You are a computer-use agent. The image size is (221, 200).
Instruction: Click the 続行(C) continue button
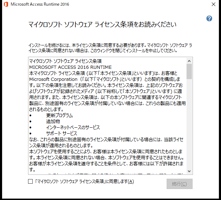tap(179, 184)
